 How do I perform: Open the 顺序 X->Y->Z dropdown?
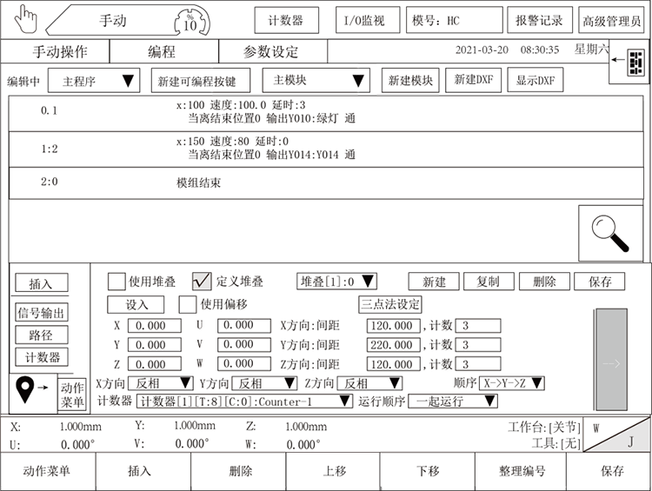512,383
